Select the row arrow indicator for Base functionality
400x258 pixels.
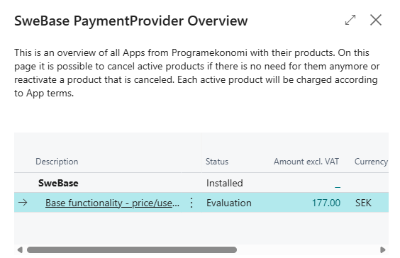click(23, 203)
